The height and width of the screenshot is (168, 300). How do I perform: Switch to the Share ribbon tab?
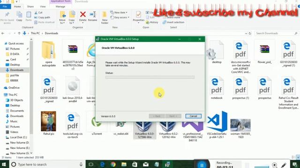(30, 7)
